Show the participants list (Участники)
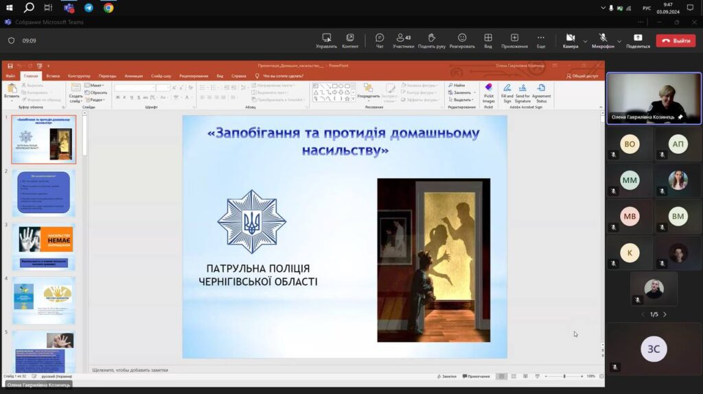This screenshot has width=703, height=394. pyautogui.click(x=403, y=40)
